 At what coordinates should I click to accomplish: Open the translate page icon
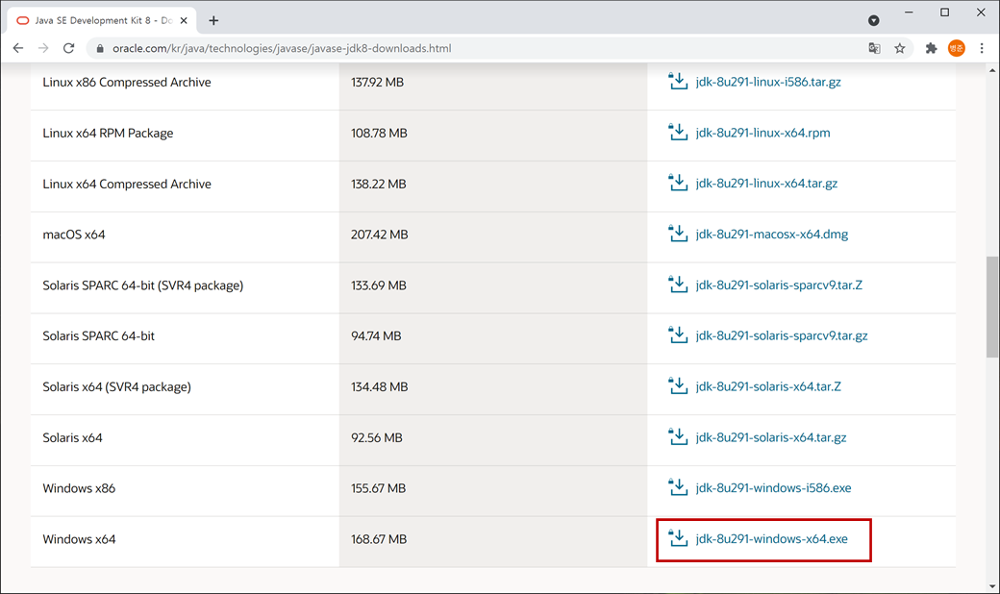[874, 48]
